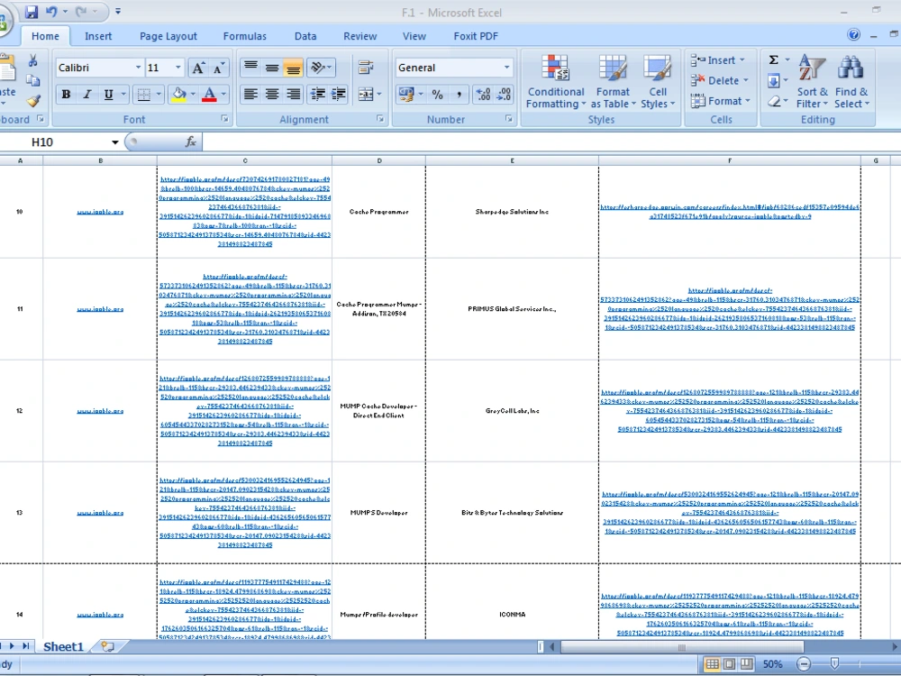Open the Font size dropdown arrow
The image size is (901, 676).
pyautogui.click(x=177, y=68)
